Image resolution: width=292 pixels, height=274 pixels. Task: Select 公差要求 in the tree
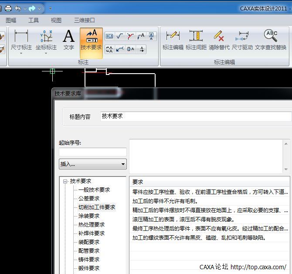point(89,199)
